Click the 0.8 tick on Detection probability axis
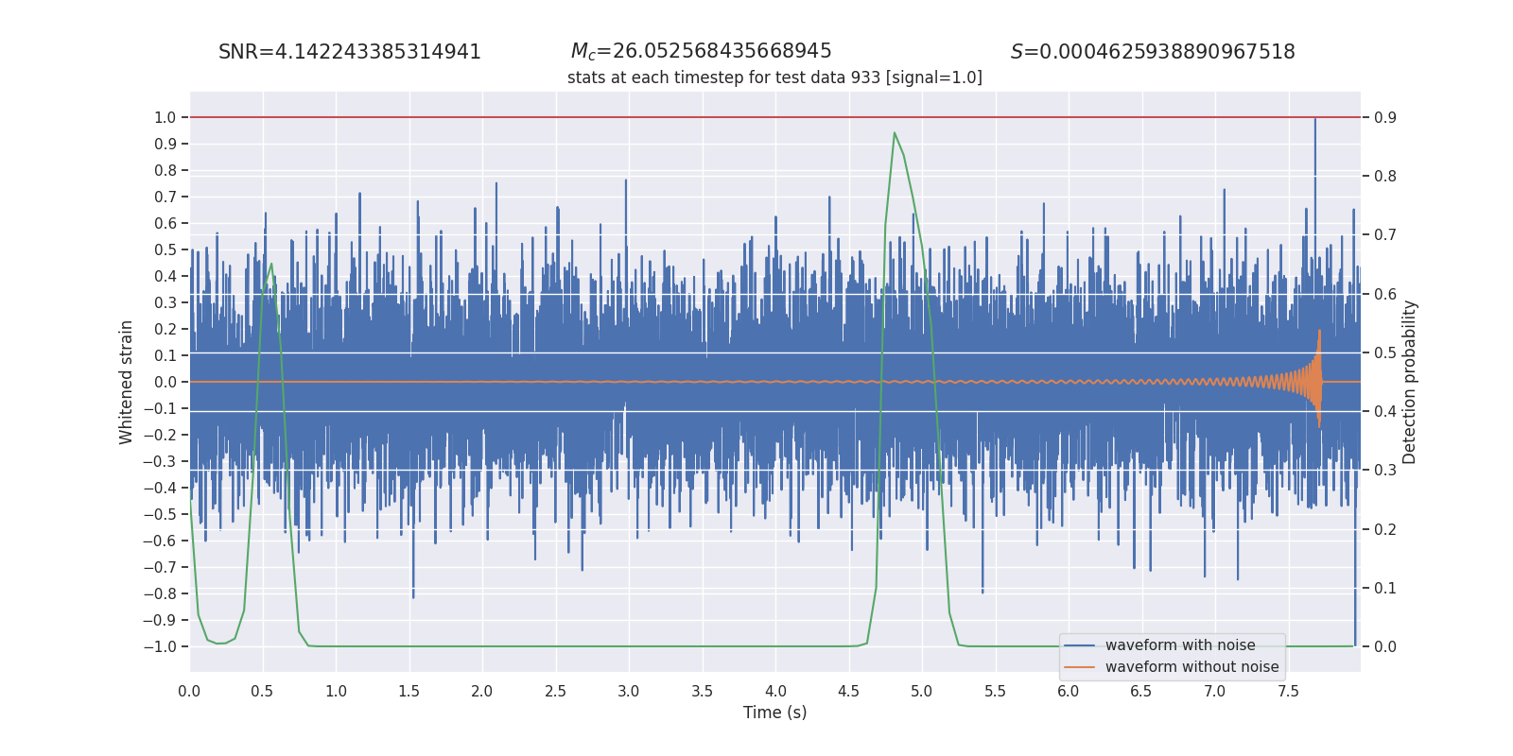Screen dimensions: 1513x756 click(x=1385, y=176)
